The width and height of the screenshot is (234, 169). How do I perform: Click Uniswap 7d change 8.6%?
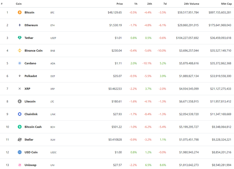click(163, 165)
